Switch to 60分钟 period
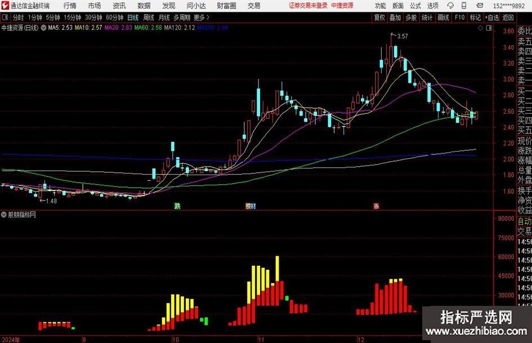Screen dimensions: 532x343 pyautogui.click(x=115, y=17)
